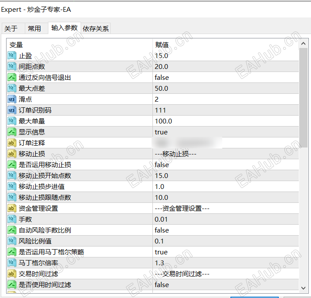Select the 输入参数 tab
Screen dimensions: 311x298
[64, 28]
